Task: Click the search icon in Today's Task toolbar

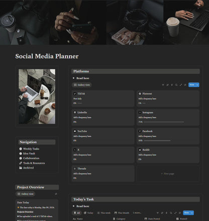Action: 171,213
